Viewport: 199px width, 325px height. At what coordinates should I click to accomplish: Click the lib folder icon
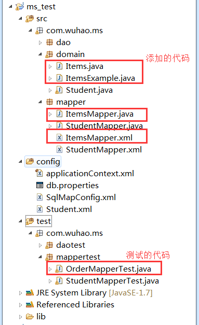(30, 317)
